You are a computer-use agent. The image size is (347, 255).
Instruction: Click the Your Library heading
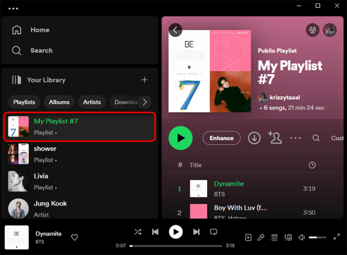pyautogui.click(x=46, y=80)
